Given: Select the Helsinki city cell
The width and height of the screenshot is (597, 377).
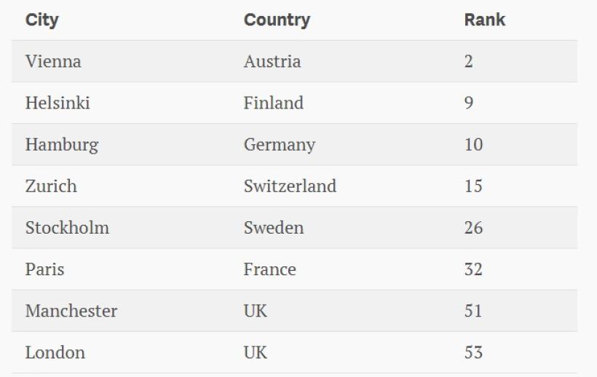Looking at the screenshot, I should 58,103.
